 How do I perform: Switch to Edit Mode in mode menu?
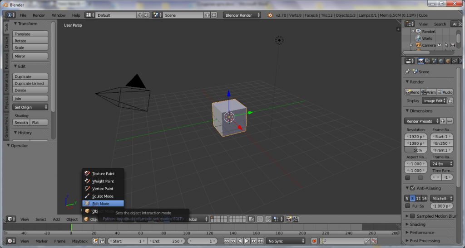click(x=103, y=204)
